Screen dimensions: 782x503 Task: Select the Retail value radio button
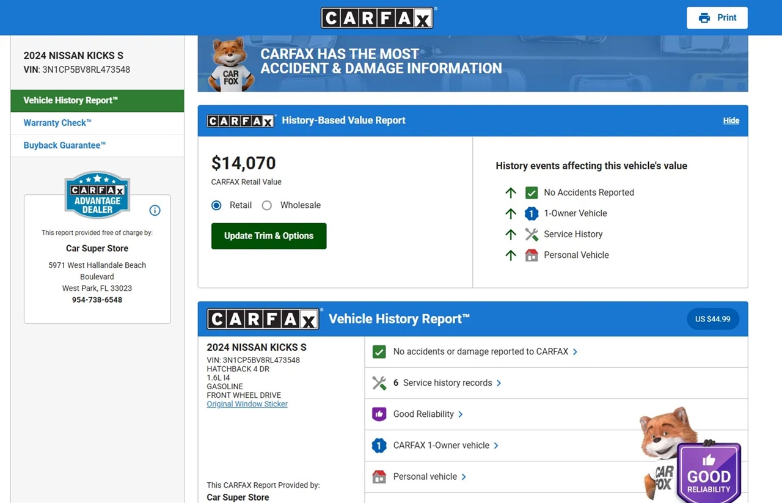[x=216, y=205]
